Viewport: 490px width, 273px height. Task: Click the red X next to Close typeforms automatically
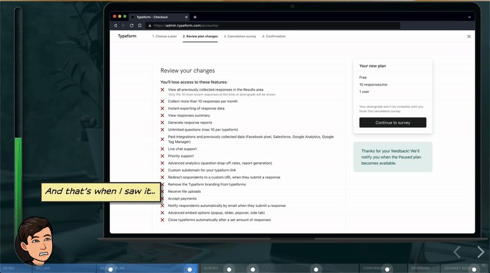click(x=162, y=220)
